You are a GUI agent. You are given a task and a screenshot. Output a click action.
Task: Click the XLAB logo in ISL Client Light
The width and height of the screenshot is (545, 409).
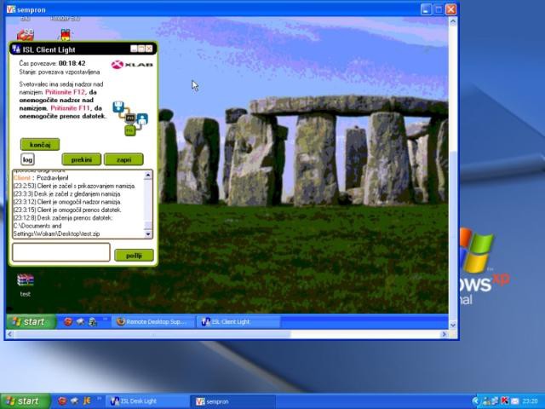(130, 65)
